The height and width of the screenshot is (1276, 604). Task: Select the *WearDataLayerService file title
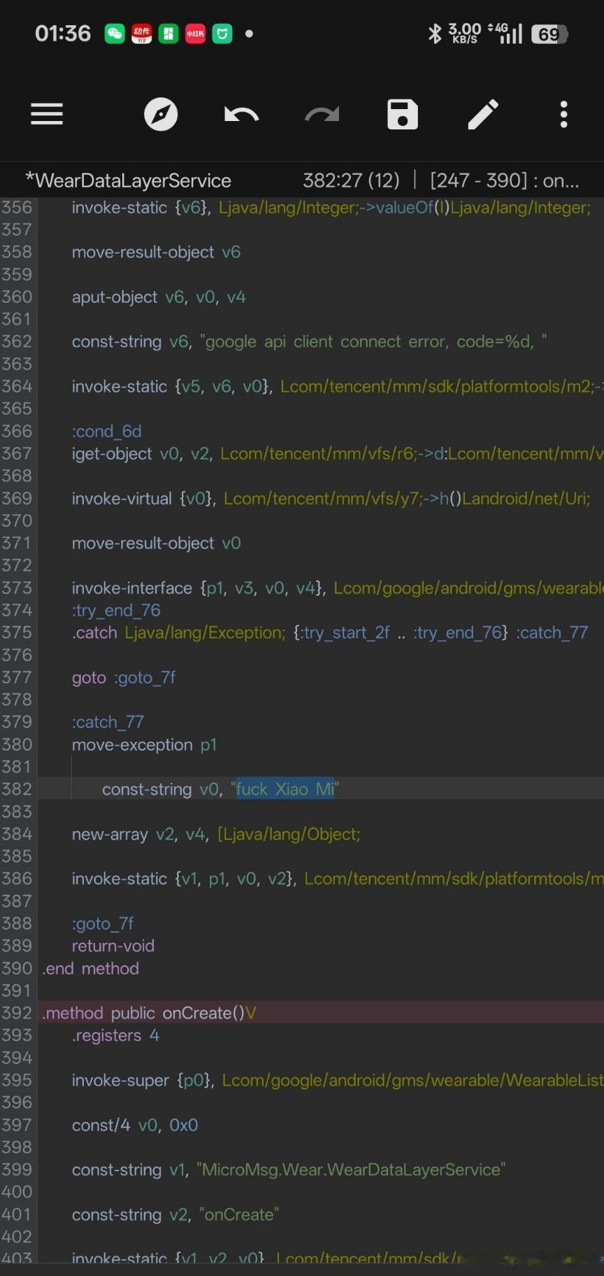[x=128, y=180]
